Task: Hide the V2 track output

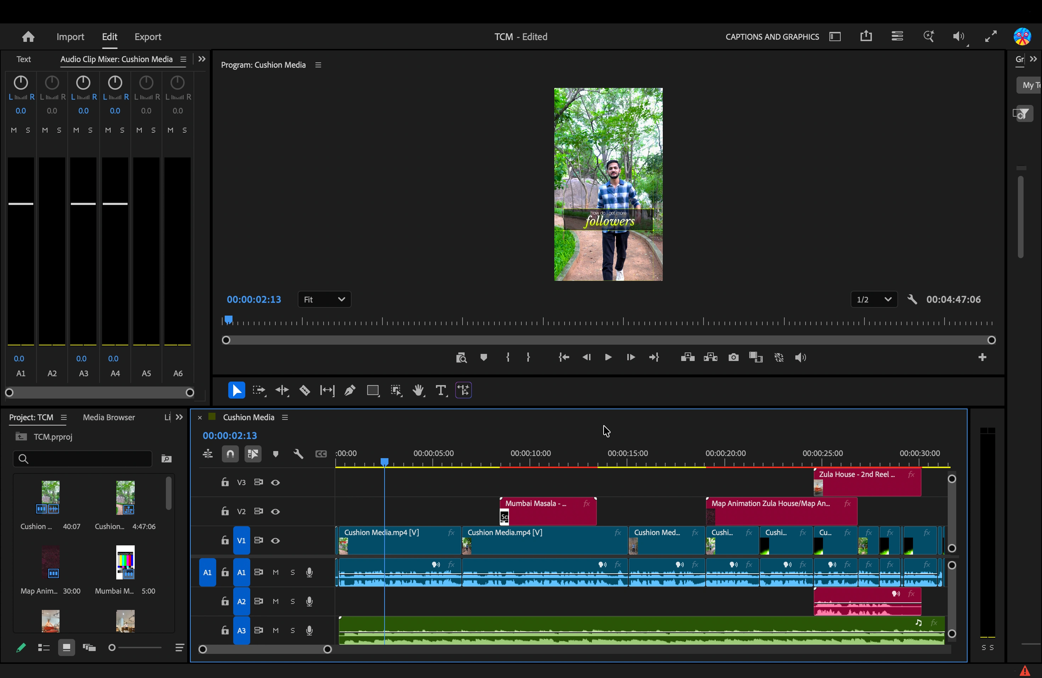Action: click(275, 512)
